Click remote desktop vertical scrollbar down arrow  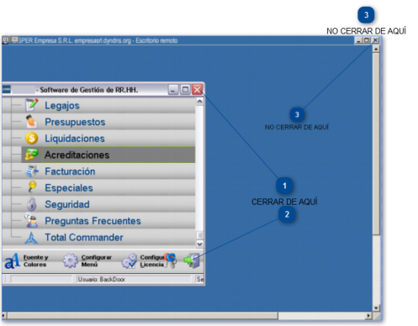tap(376, 308)
